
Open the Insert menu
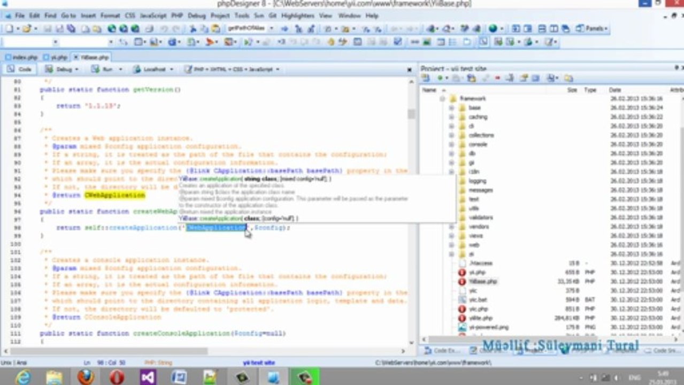click(x=88, y=16)
